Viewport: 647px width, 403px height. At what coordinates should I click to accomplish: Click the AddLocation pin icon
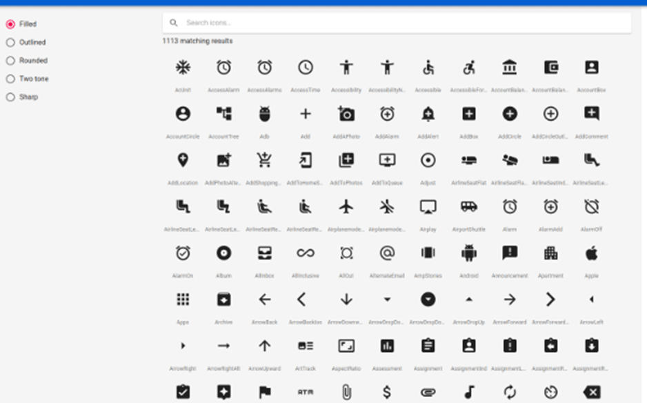pyautogui.click(x=183, y=160)
